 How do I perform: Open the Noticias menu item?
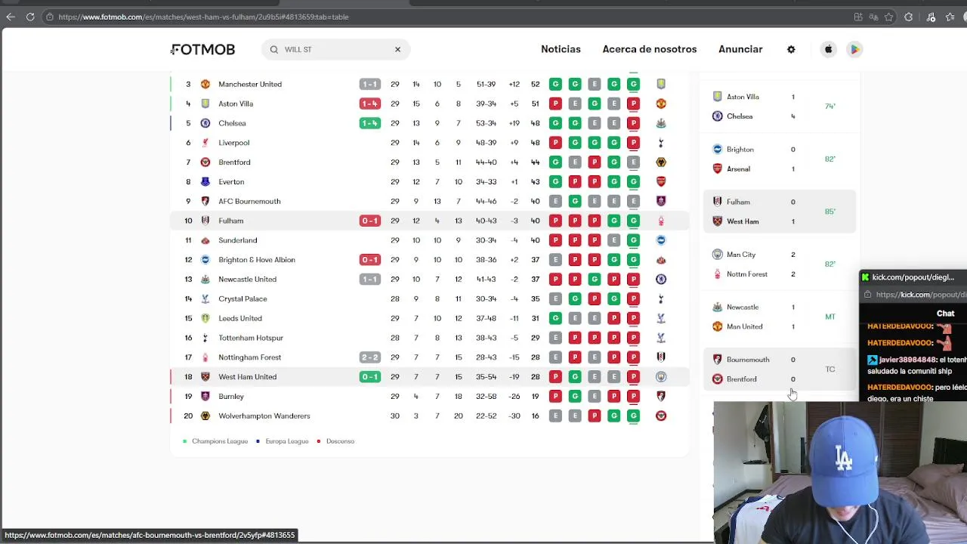(x=561, y=49)
